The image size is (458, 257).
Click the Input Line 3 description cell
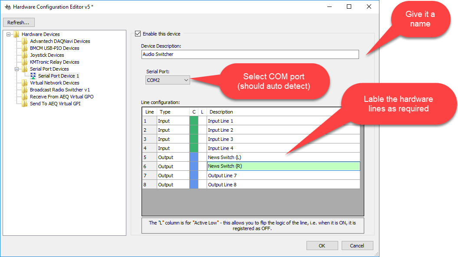pyautogui.click(x=283, y=139)
